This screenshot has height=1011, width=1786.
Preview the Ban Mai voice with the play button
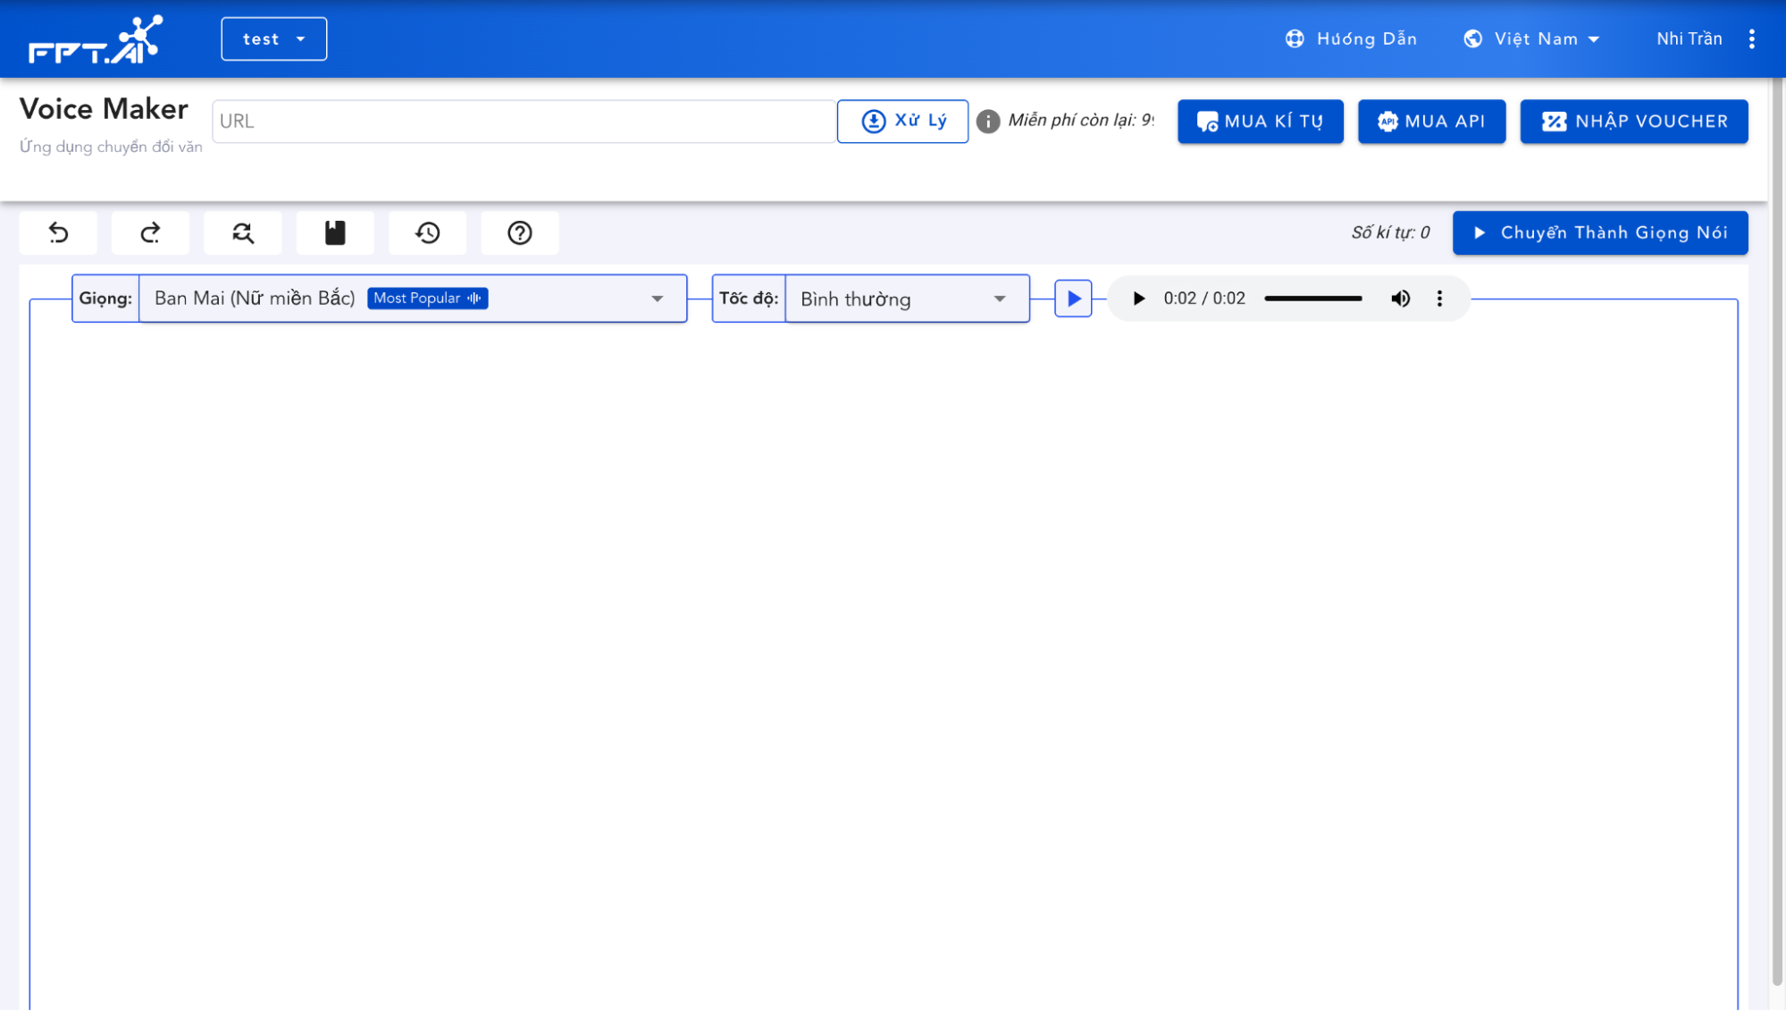1072,299
